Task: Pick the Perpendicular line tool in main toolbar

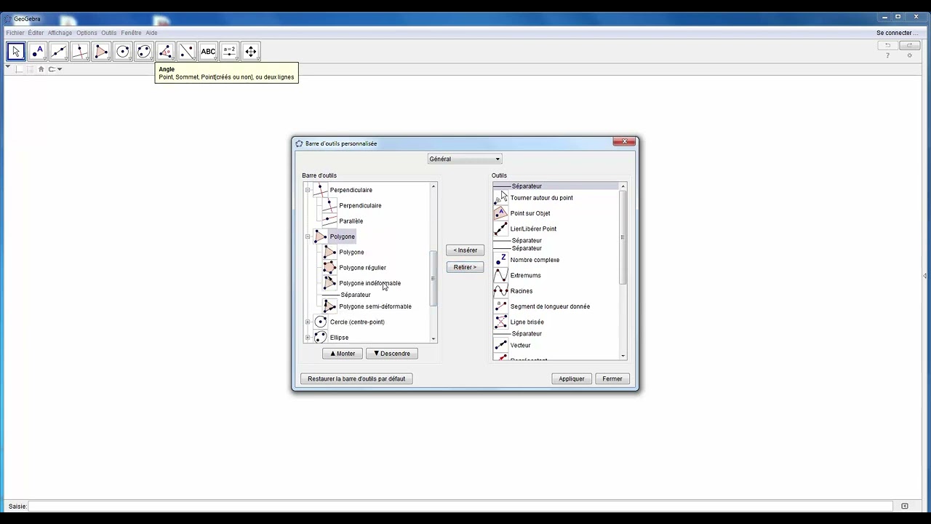Action: [80, 51]
